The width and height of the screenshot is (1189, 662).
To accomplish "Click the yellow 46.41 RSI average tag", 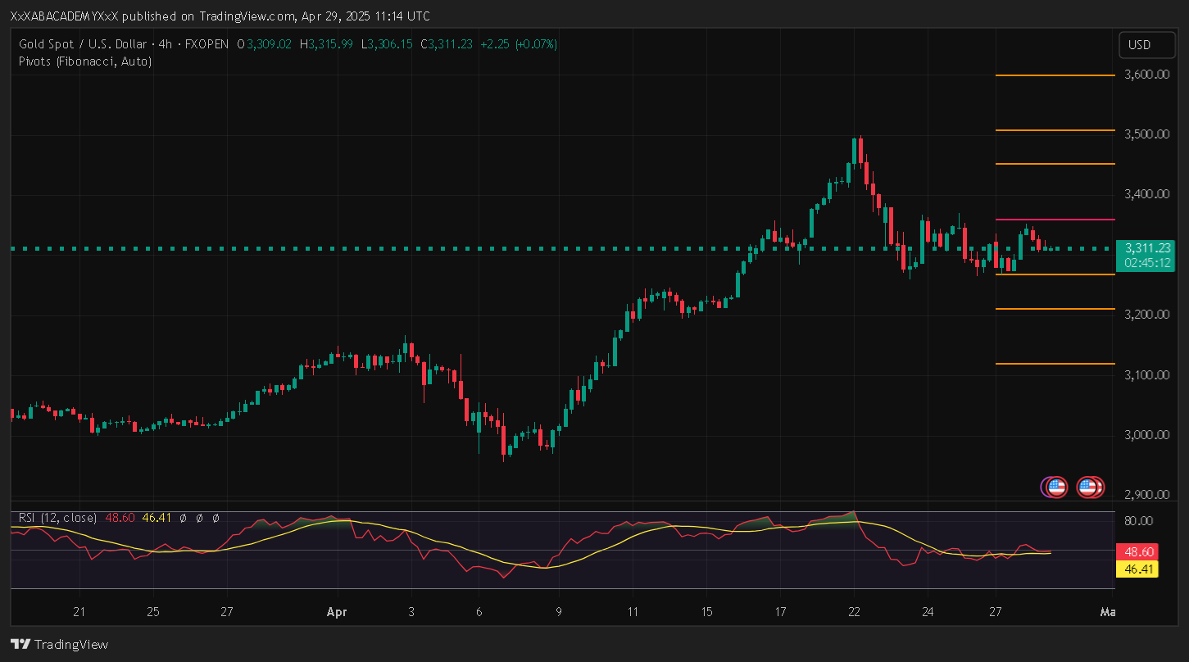I will pyautogui.click(x=1137, y=569).
